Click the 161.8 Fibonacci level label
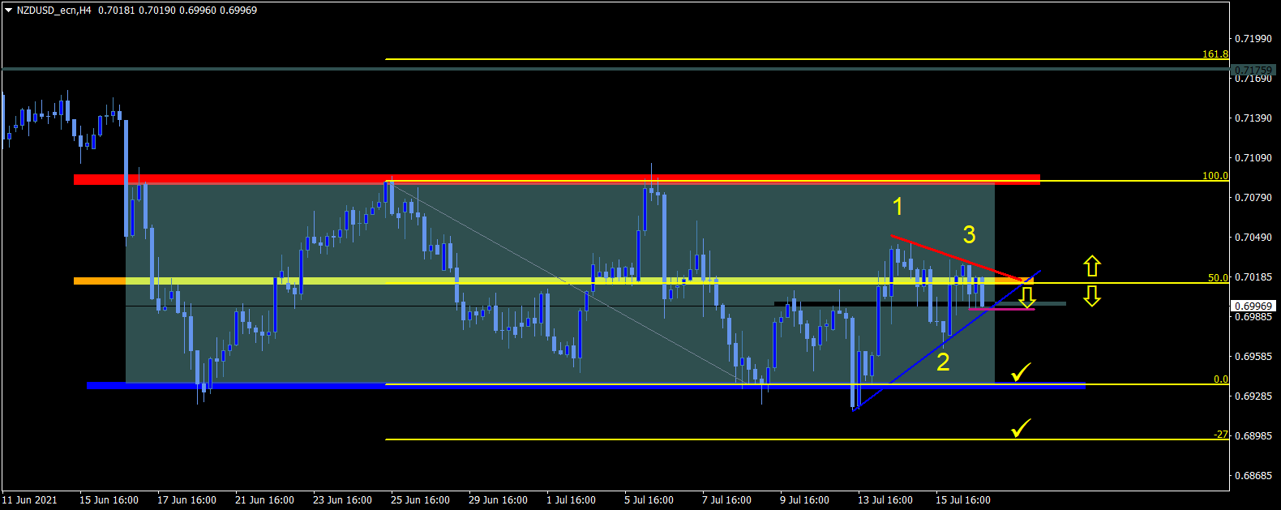Image resolution: width=1281 pixels, height=510 pixels. coord(1215,54)
